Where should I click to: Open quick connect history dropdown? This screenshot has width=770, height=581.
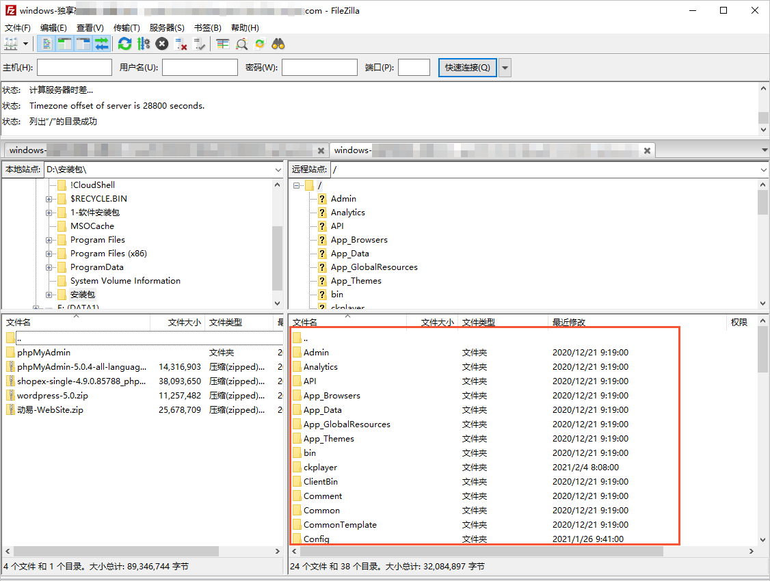(x=505, y=67)
